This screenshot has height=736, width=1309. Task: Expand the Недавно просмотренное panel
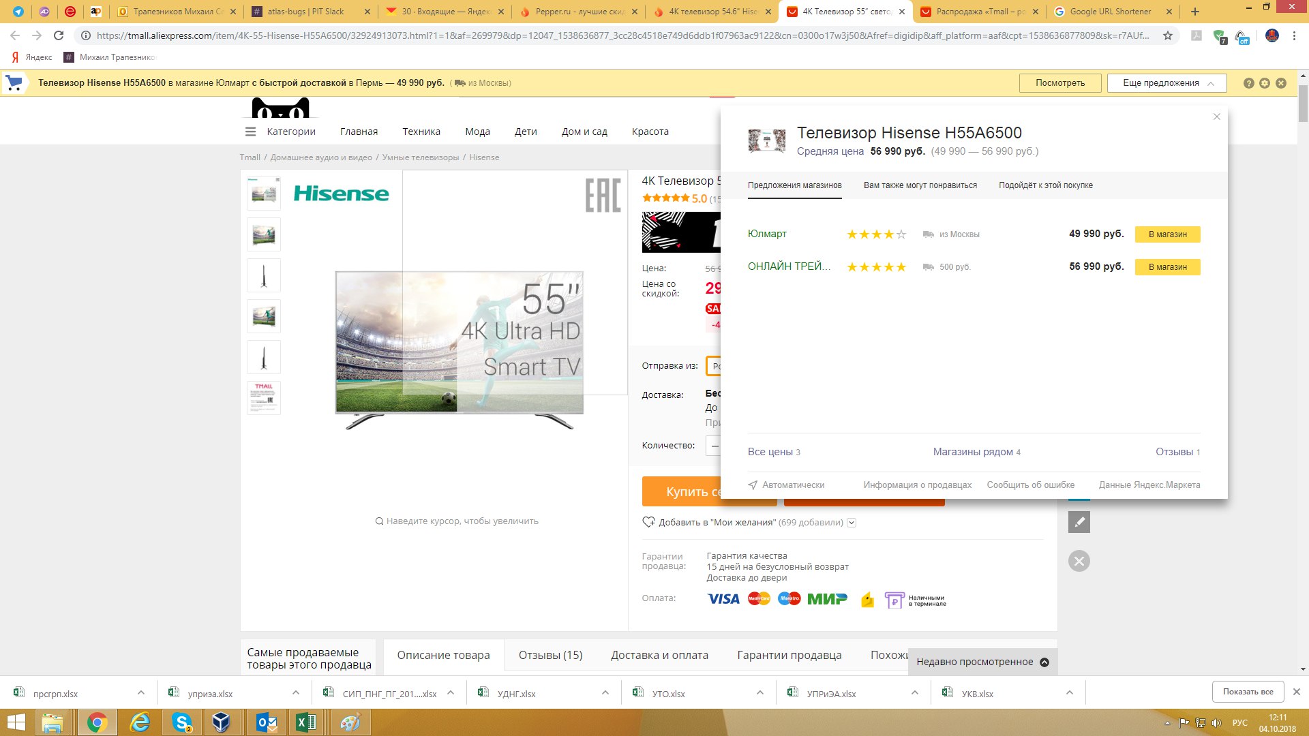[982, 662]
